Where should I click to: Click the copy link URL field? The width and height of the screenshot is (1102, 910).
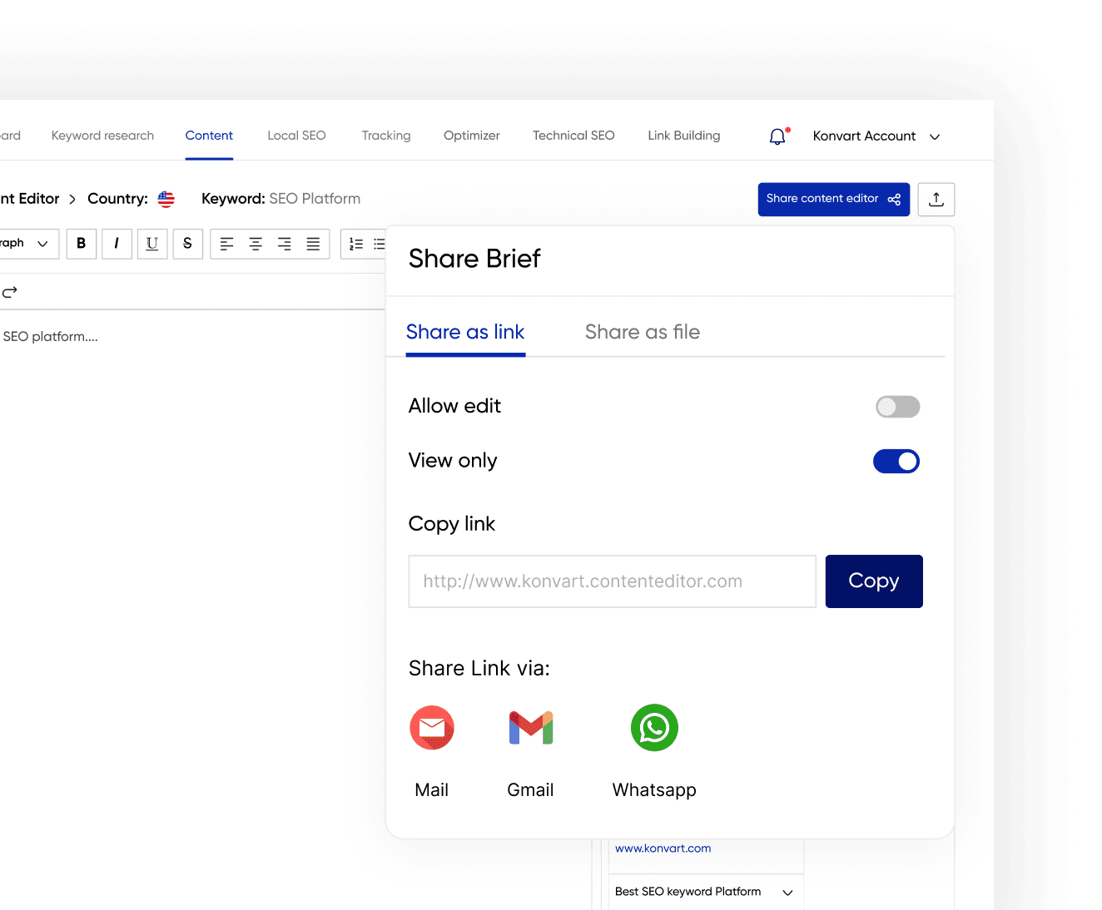tap(612, 581)
